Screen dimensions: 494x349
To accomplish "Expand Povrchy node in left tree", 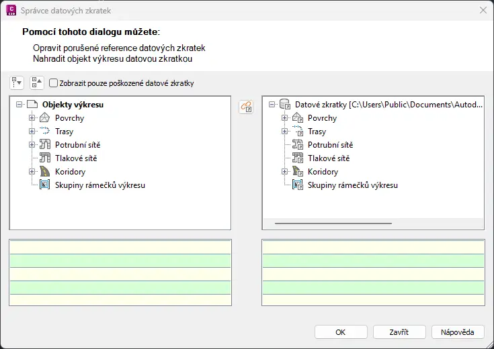I will tap(32, 118).
